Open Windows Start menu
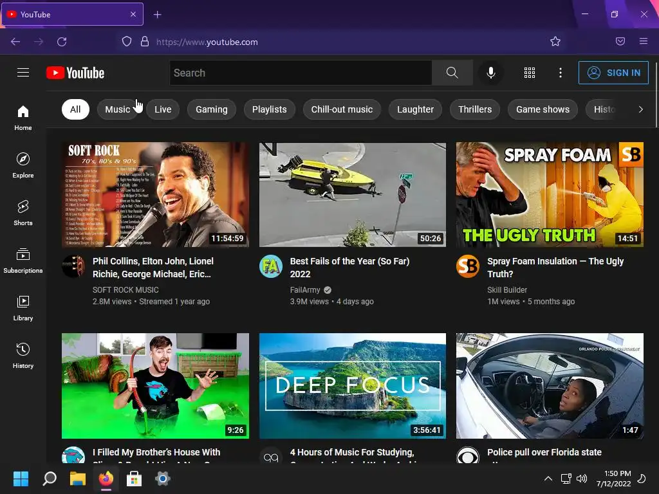Viewport: 659px width, 494px height. (x=21, y=479)
